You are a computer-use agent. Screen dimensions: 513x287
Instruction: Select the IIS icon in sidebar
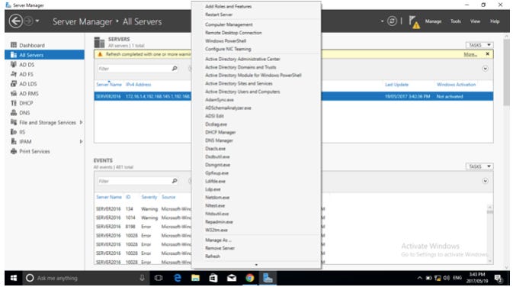click(14, 132)
